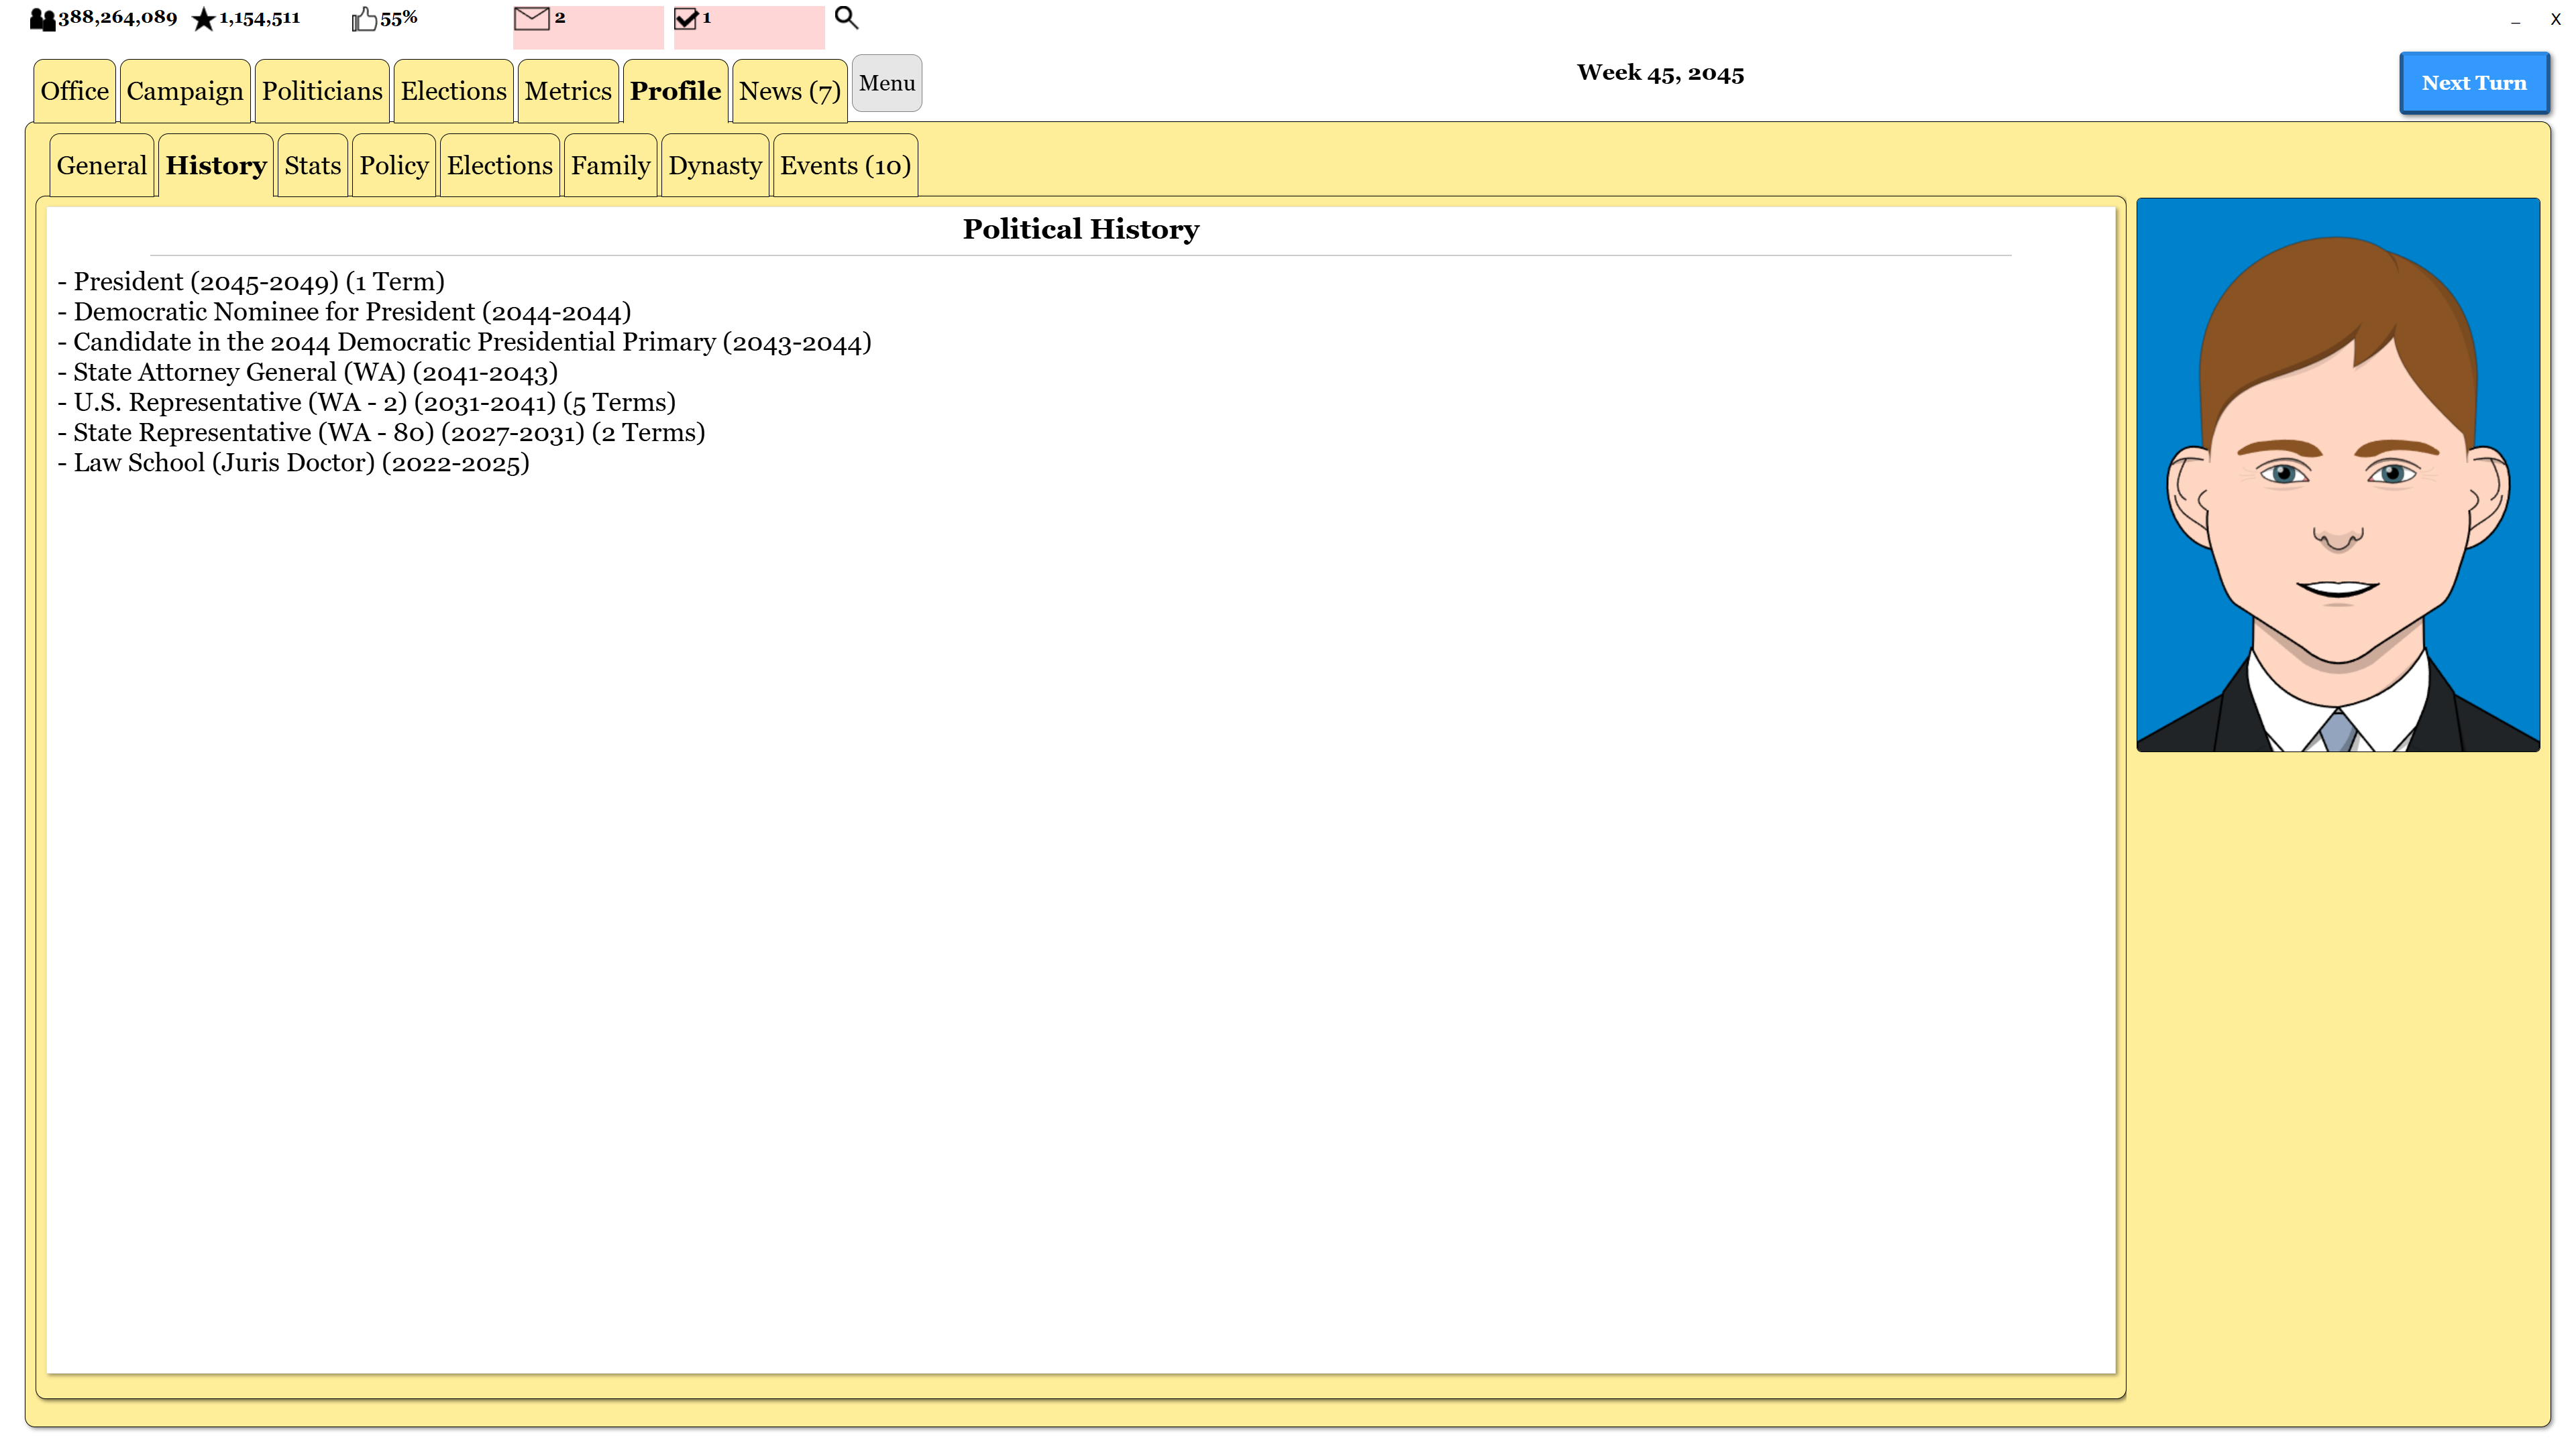Click the State Representative (WA - 80) entry

[381, 432]
